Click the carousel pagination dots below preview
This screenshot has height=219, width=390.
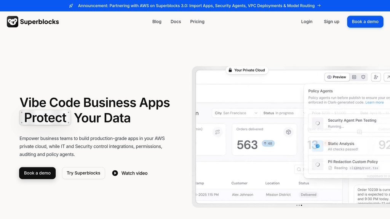[299, 205]
